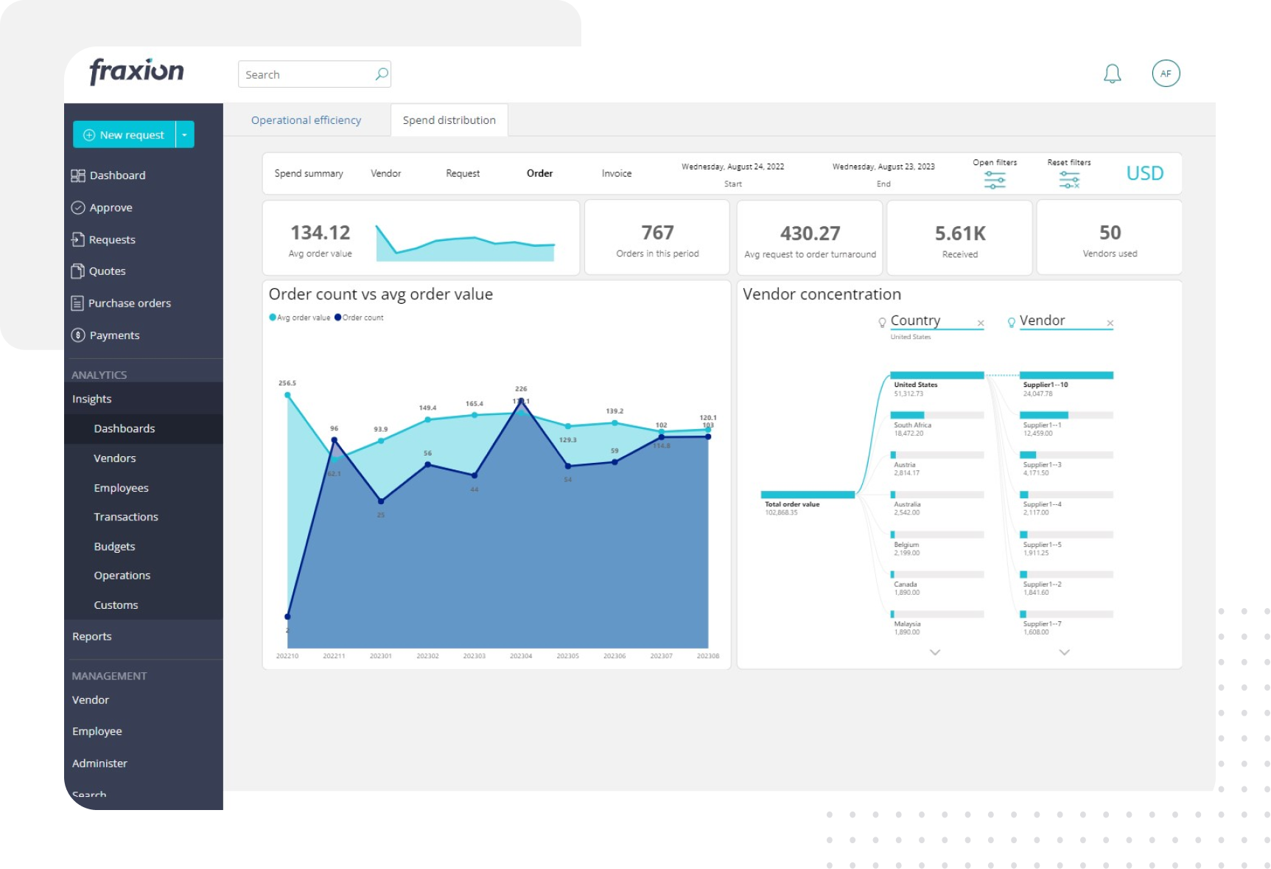This screenshot has width=1271, height=869.
Task: Click the Approve checkmark icon
Action: coord(79,207)
